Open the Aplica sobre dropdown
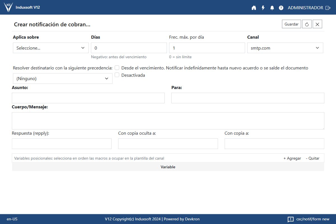The image size is (336, 224). (51, 48)
